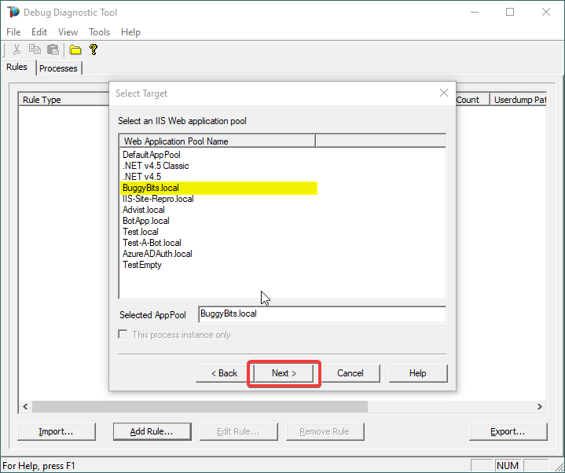Cancel the Select Target dialog
Screen dimensions: 565x473
[x=350, y=373]
